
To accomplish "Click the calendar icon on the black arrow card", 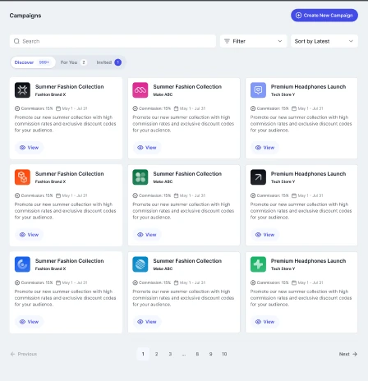I will (x=294, y=195).
